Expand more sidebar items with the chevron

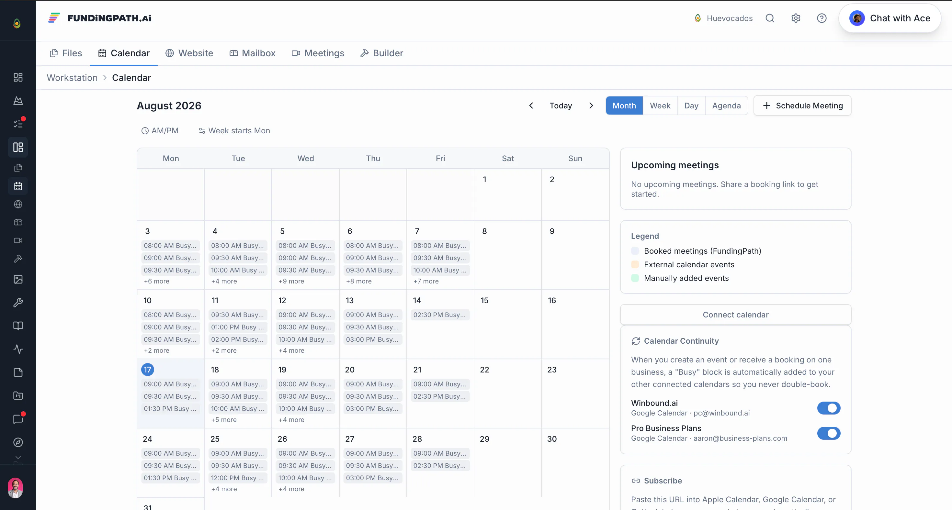coord(18,457)
